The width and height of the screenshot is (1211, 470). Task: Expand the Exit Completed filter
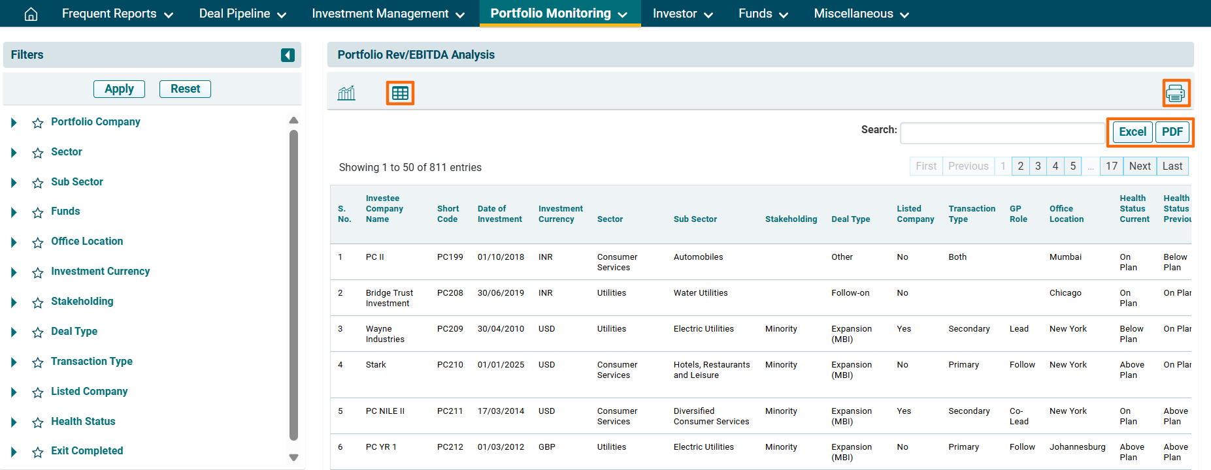(14, 452)
